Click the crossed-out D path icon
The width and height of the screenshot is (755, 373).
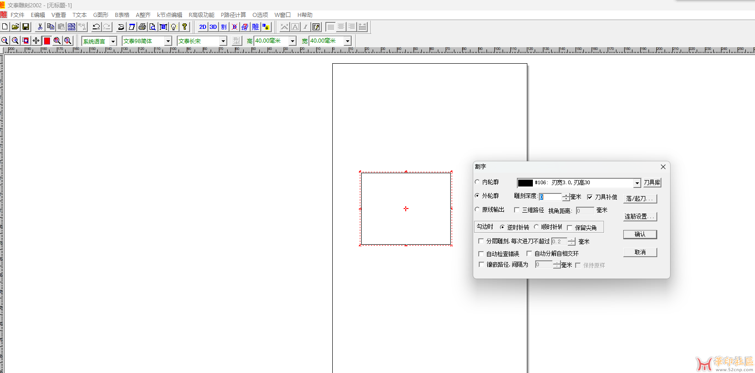(x=235, y=27)
